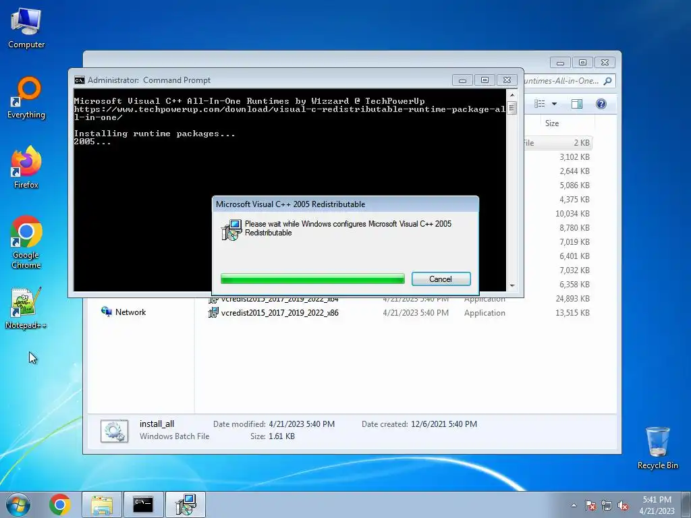691x518 pixels.
Task: Click Command Prompt scrollbar up arrow
Action: 512,94
